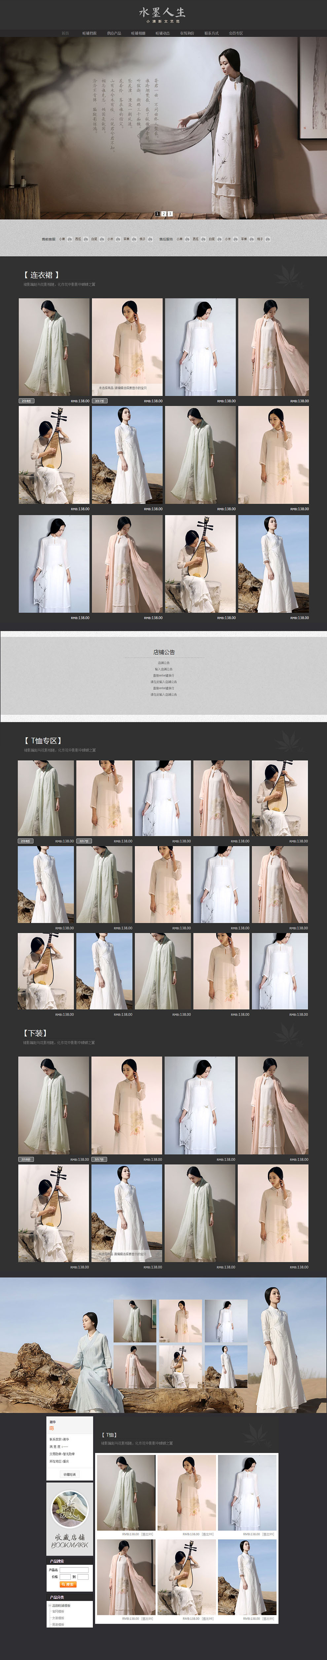Go to 供应产品 in the nav bar
The height and width of the screenshot is (1660, 327).
pos(114,33)
